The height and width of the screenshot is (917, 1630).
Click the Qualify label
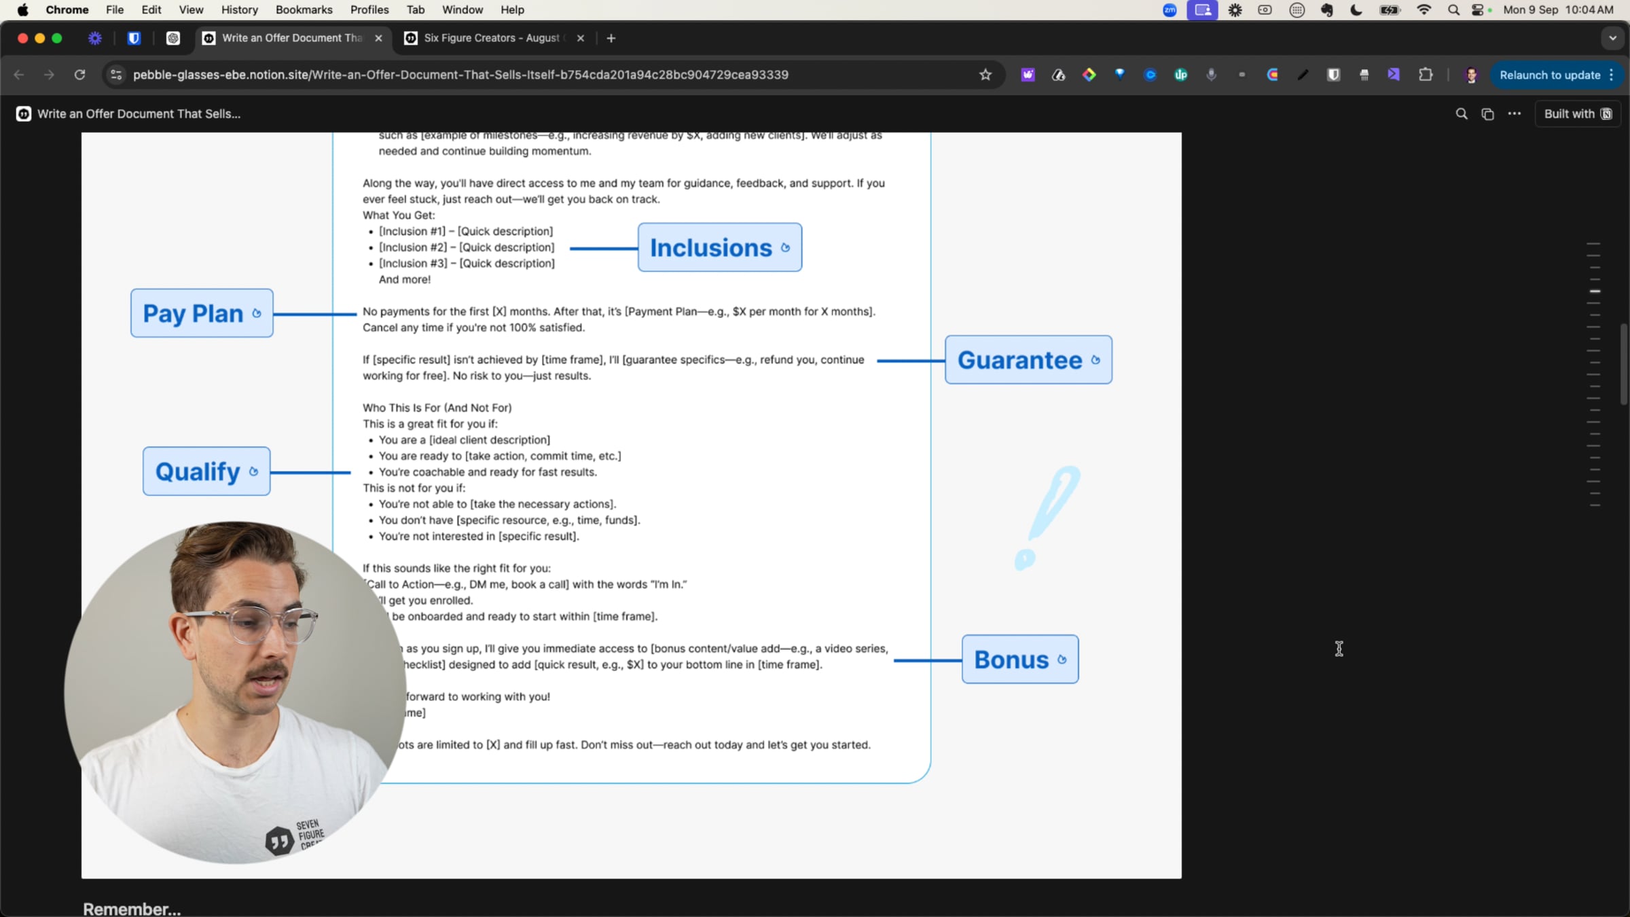206,471
